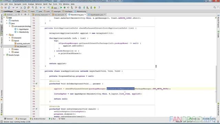Expand the menu folder
220x124 pixels.
click(10, 49)
